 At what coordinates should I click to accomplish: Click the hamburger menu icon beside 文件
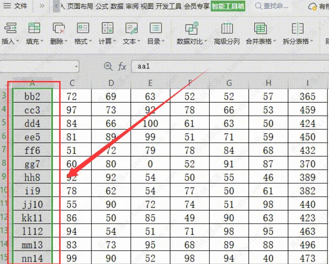click(x=7, y=6)
